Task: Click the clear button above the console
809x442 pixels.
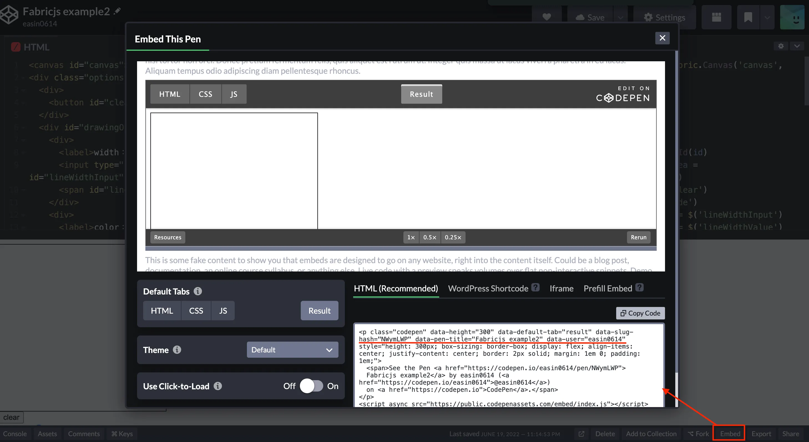Action: point(12,418)
